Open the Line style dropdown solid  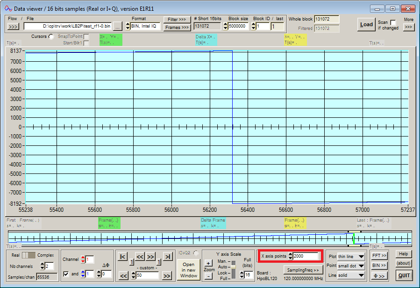pyautogui.click(x=351, y=275)
